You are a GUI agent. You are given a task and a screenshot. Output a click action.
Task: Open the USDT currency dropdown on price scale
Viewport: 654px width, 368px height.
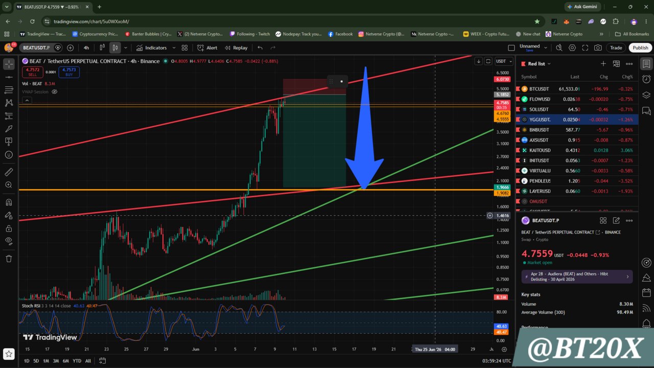tap(503, 61)
